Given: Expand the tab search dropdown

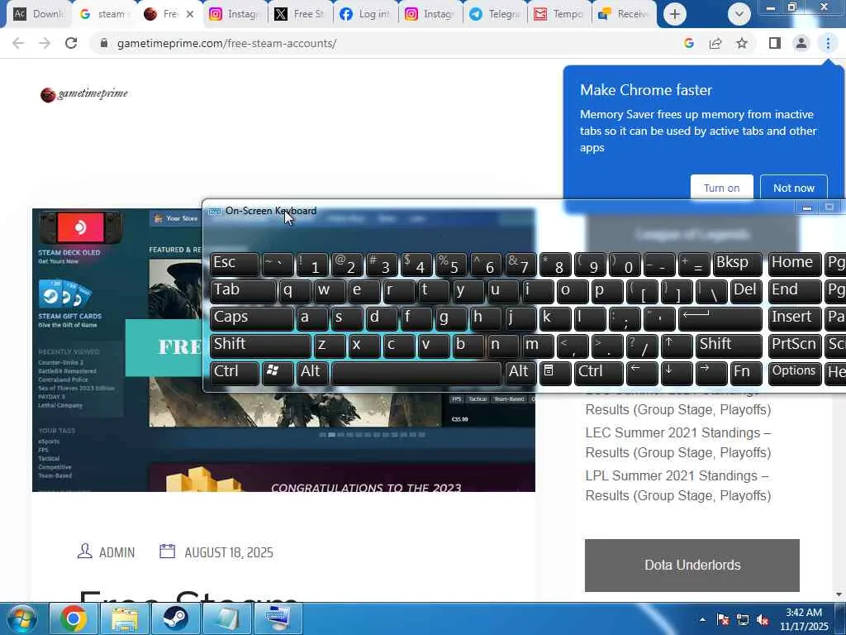Looking at the screenshot, I should [x=739, y=14].
